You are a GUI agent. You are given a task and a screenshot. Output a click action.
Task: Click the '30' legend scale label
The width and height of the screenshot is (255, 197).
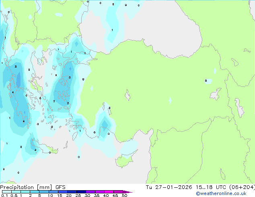click(87, 195)
